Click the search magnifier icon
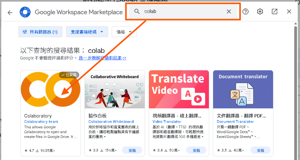 click(x=137, y=11)
